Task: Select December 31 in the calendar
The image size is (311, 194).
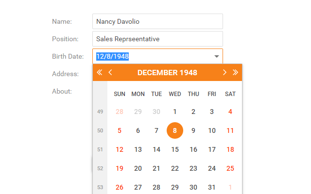Action: point(212,187)
